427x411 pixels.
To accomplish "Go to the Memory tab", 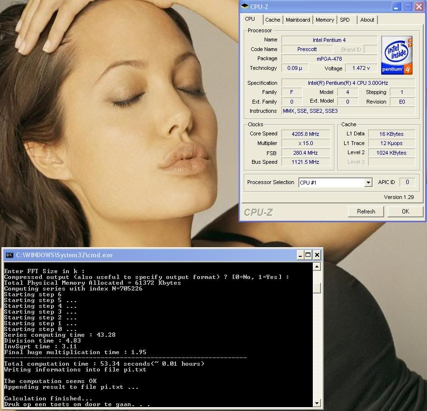I will (325, 20).
